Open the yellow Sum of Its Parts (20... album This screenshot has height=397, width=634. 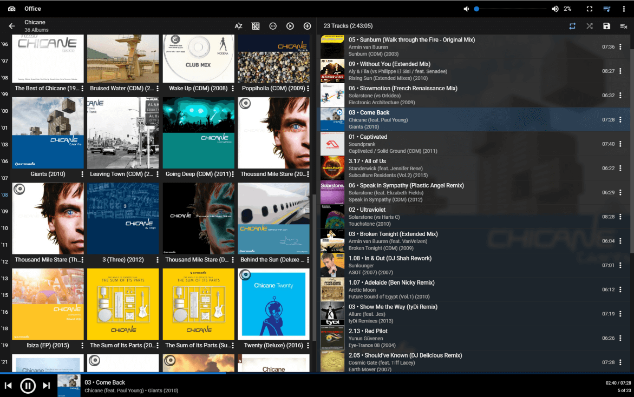123,304
